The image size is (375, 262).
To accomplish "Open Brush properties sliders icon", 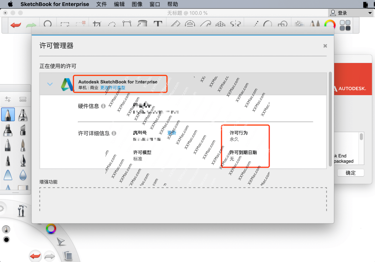I will pos(8,99).
